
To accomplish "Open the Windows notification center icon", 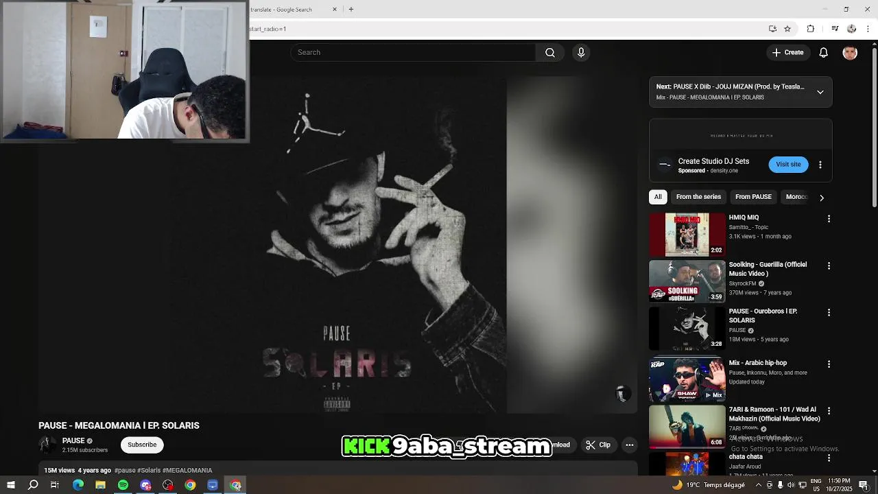I will 864,485.
